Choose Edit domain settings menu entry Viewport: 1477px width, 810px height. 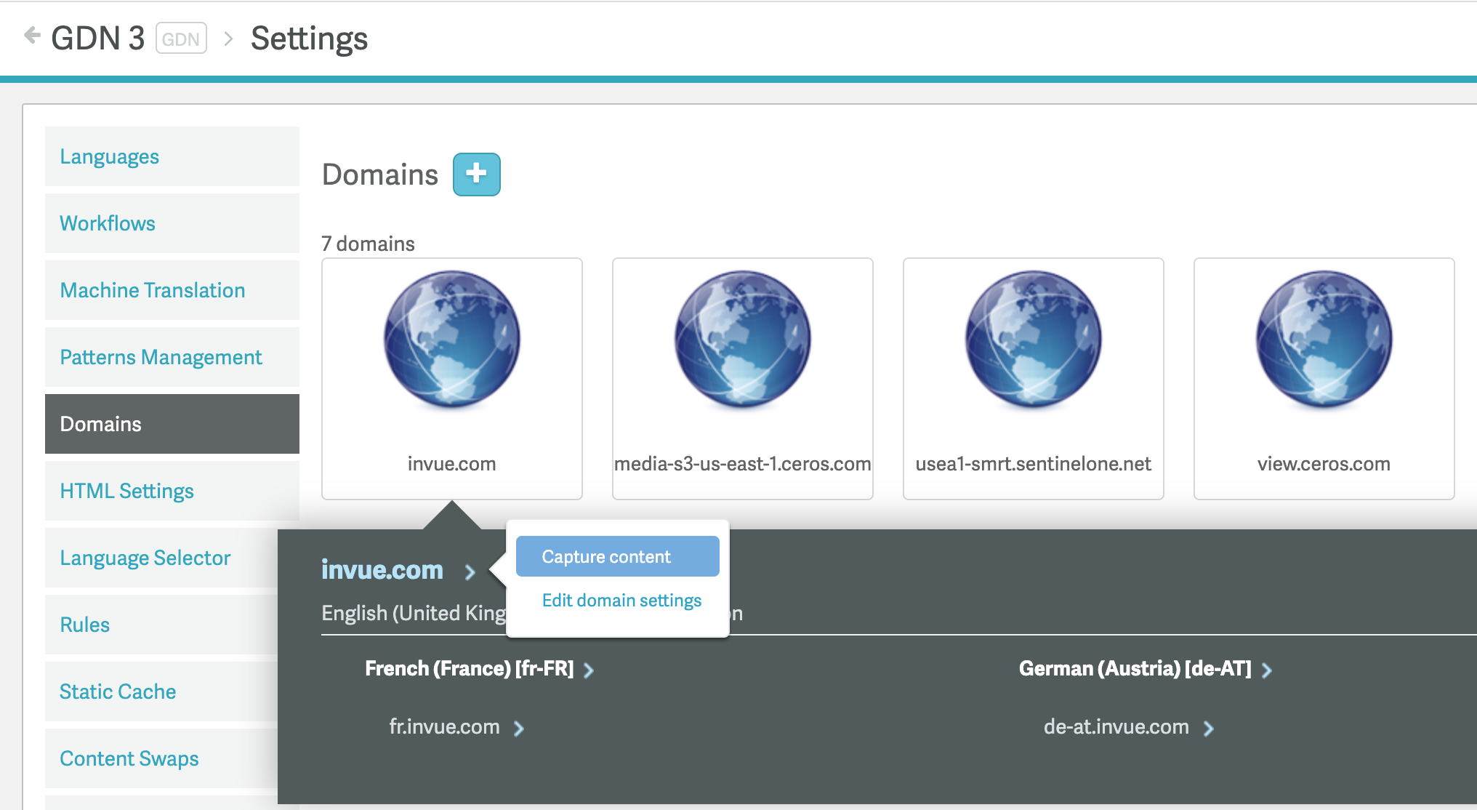point(621,601)
